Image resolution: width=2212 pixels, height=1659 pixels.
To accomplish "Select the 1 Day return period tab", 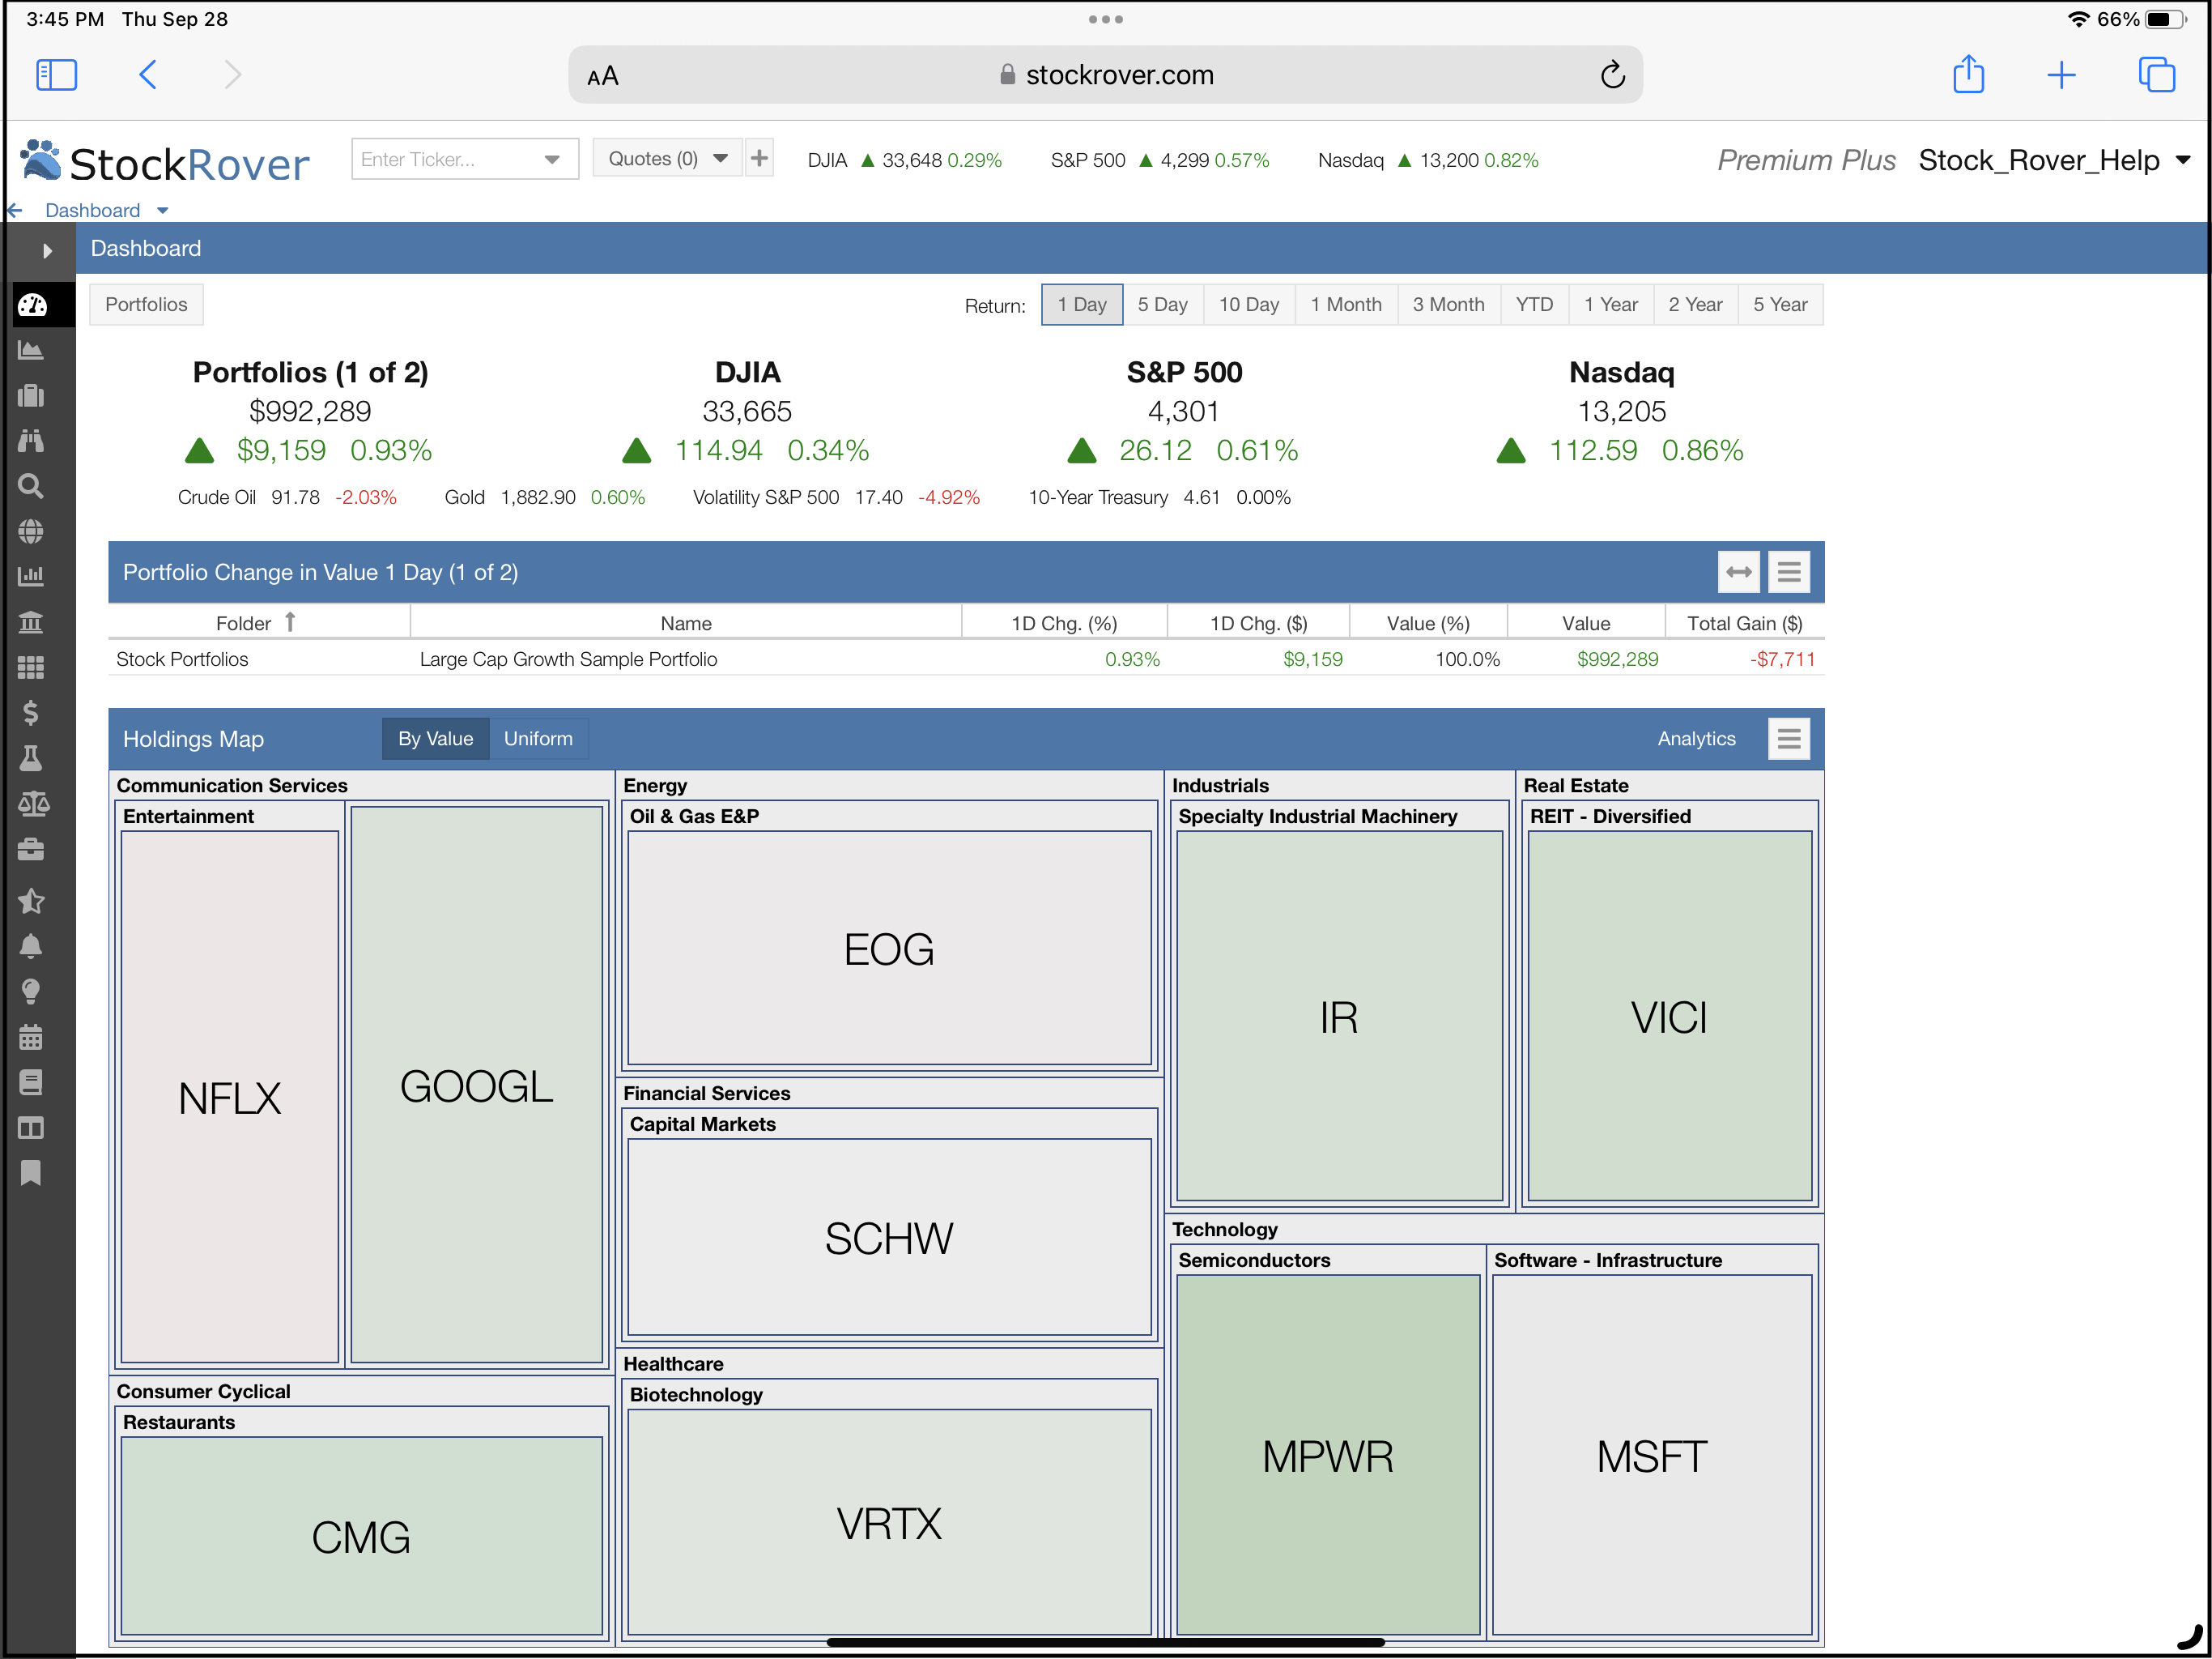I will [1082, 305].
